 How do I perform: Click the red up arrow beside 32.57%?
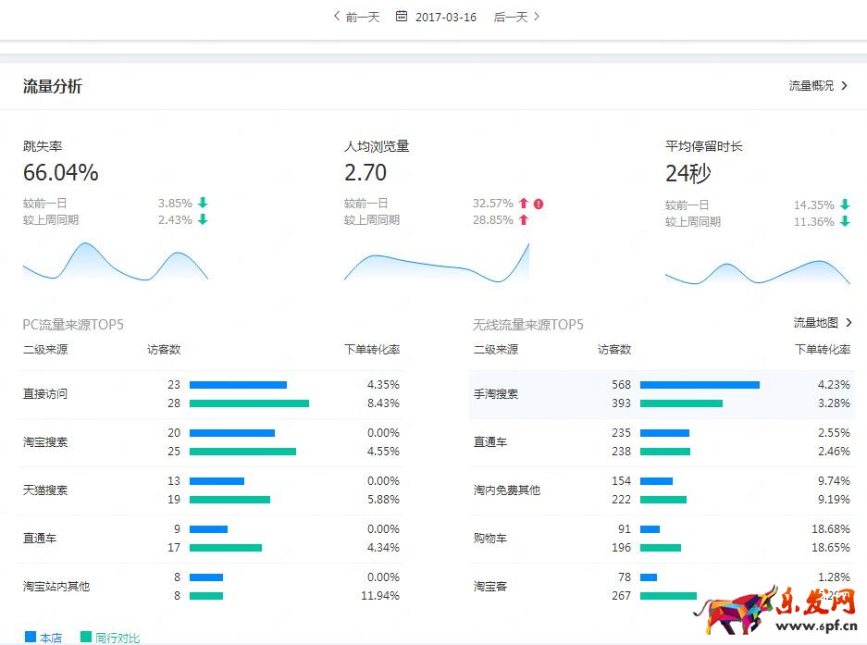[523, 204]
